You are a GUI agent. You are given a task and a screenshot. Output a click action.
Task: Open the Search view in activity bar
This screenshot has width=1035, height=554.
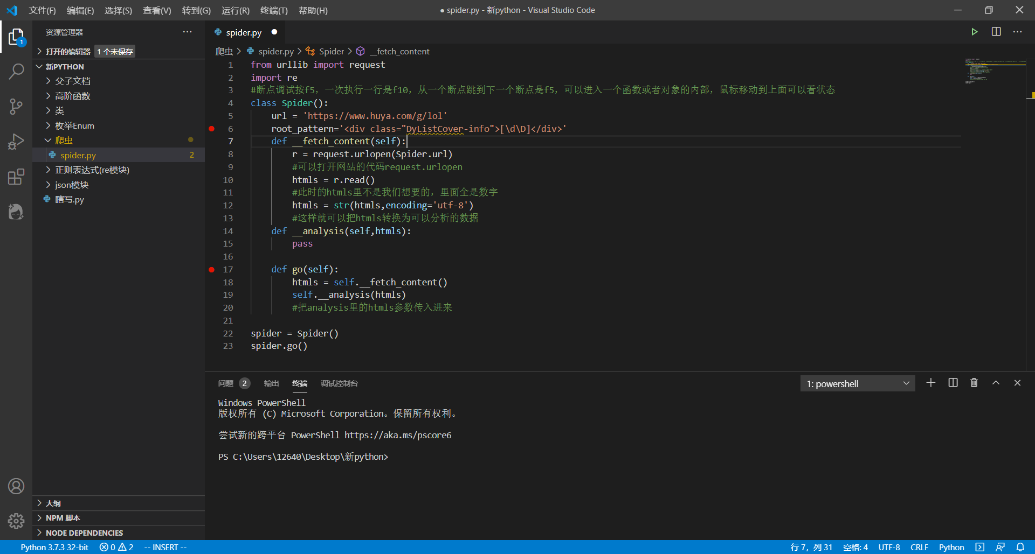click(x=16, y=71)
